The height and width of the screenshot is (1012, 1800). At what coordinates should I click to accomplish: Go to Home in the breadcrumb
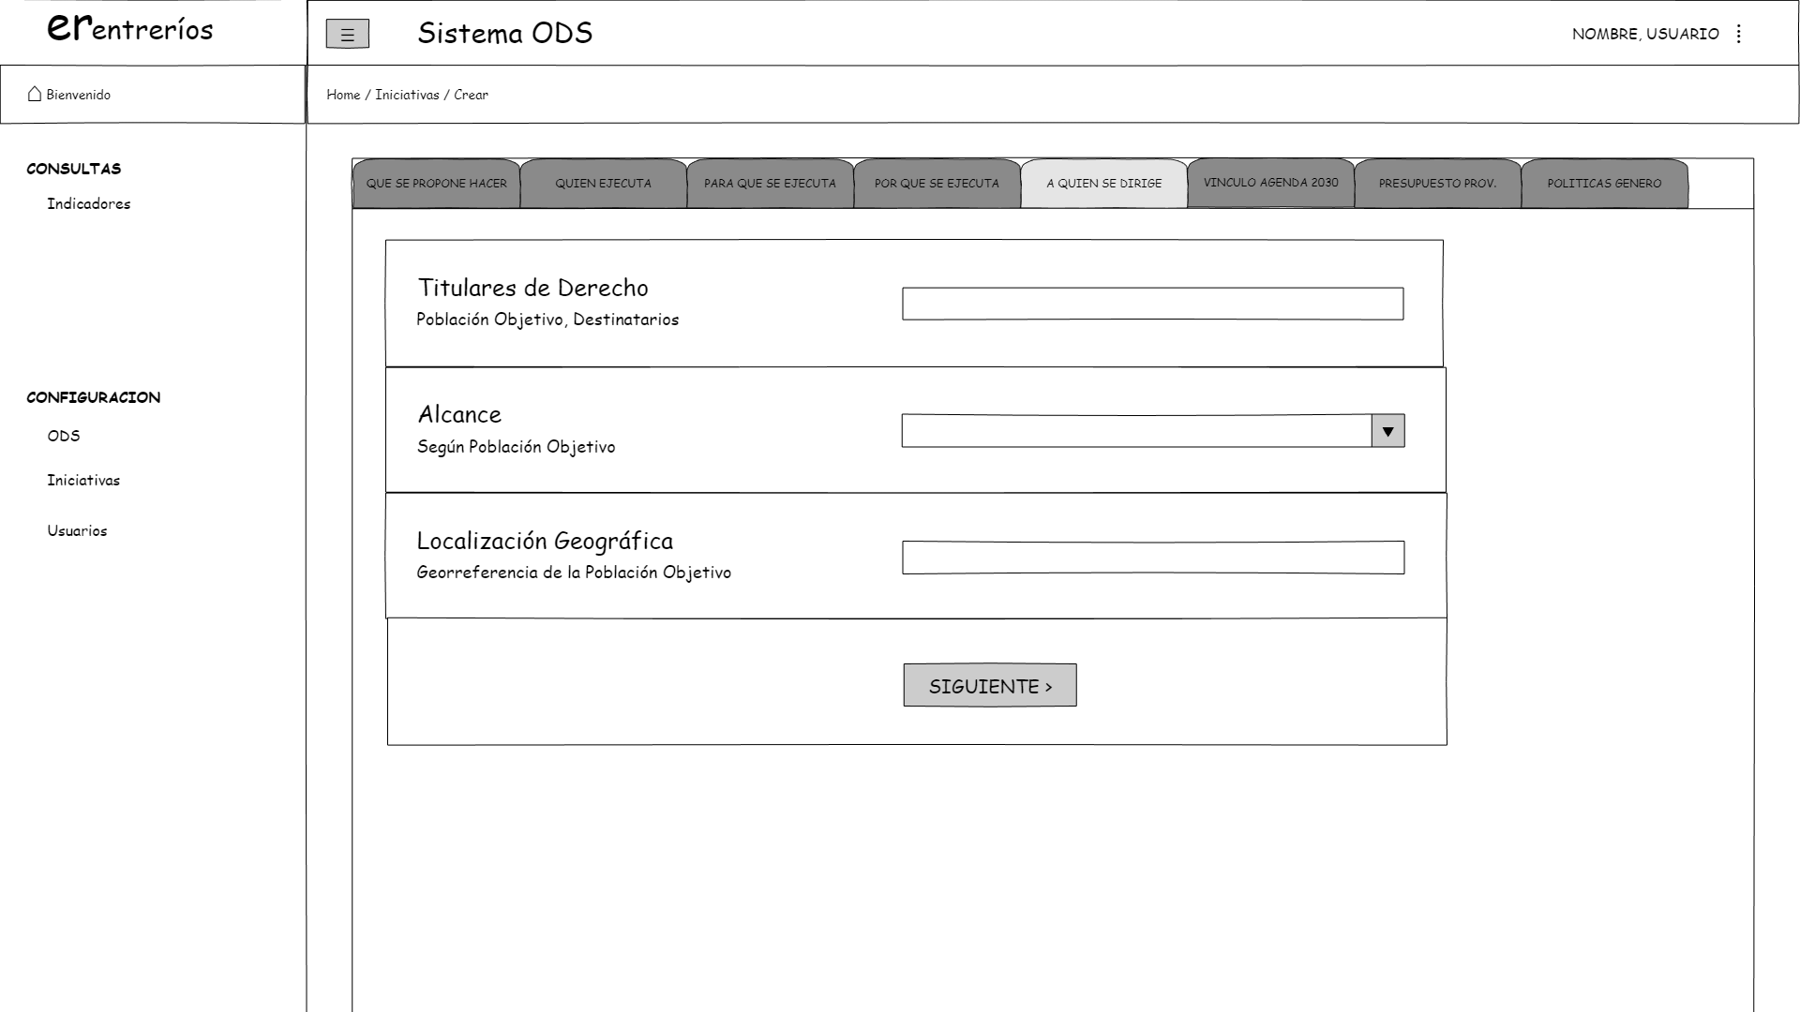343,95
